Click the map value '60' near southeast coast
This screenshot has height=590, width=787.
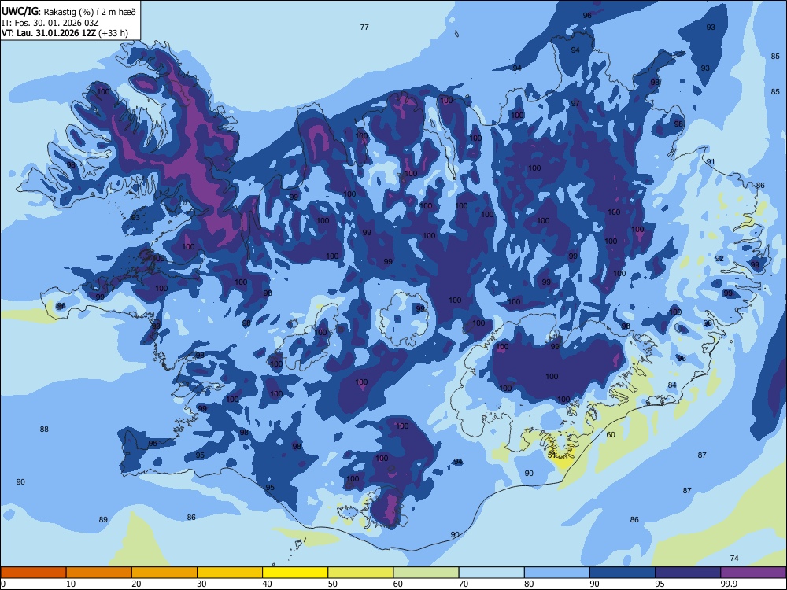tap(611, 434)
